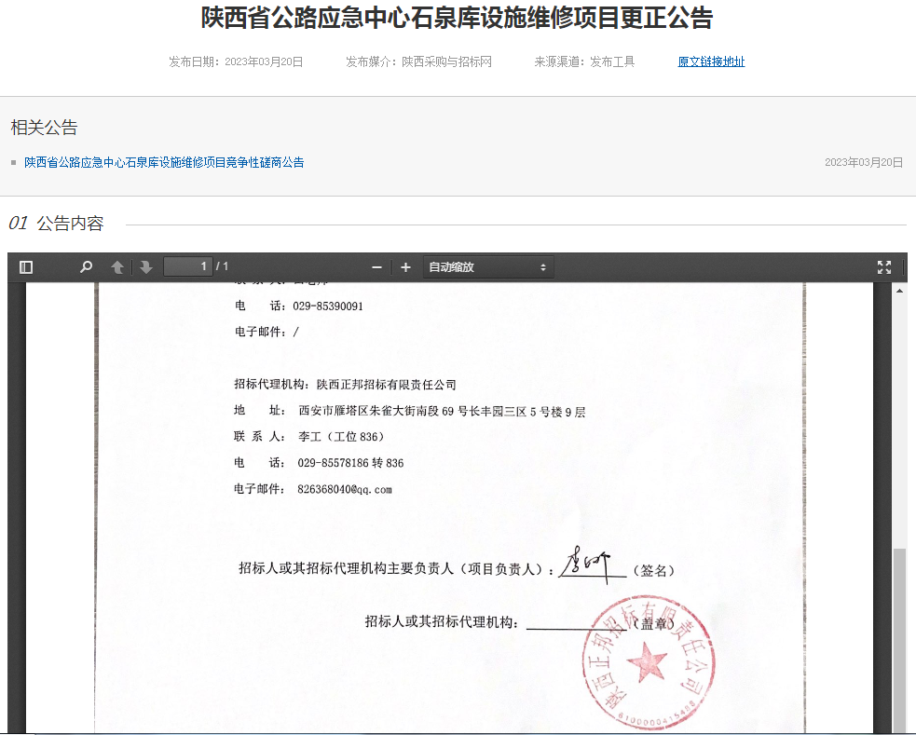
Task: Open the 原文链接地址 link
Action: click(x=711, y=62)
